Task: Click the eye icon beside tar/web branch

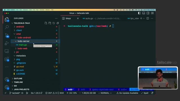Action: (22, 93)
